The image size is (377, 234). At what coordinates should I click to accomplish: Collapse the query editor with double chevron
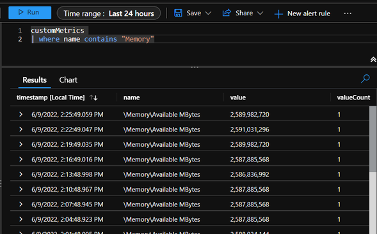tap(373, 60)
